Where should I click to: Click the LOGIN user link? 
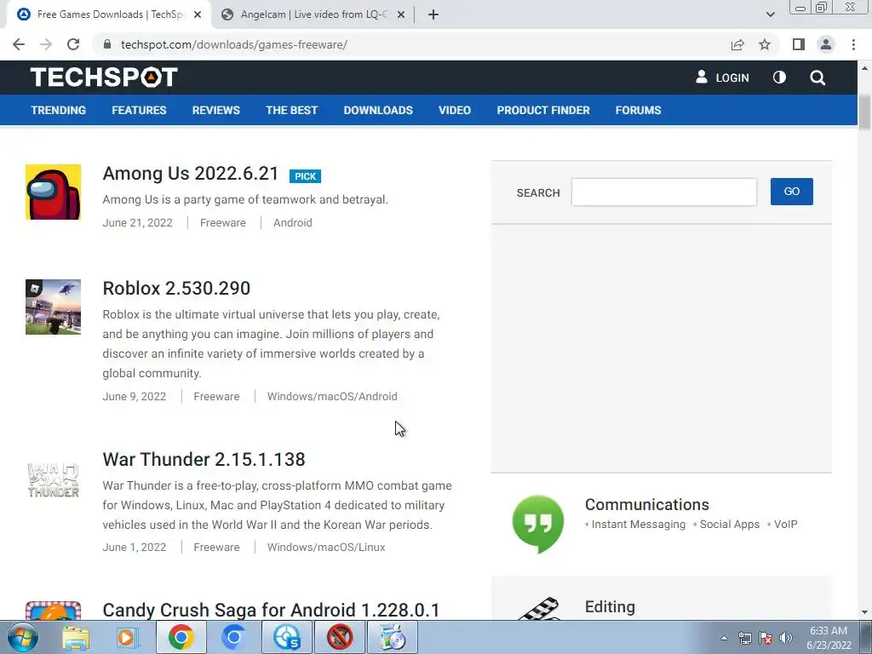coord(722,77)
